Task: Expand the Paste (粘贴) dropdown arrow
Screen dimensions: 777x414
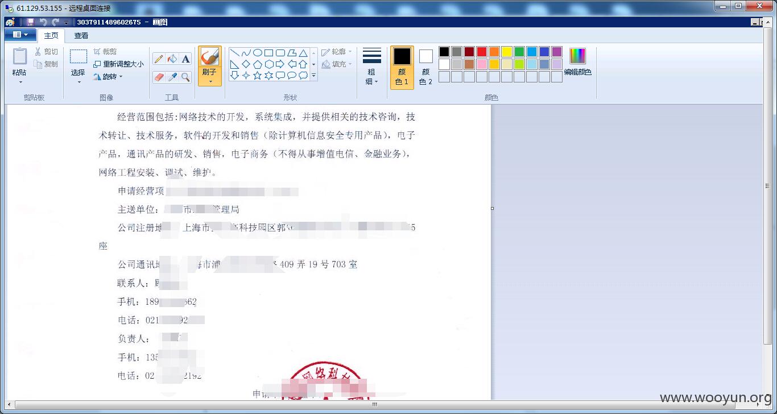Action: 20,82
